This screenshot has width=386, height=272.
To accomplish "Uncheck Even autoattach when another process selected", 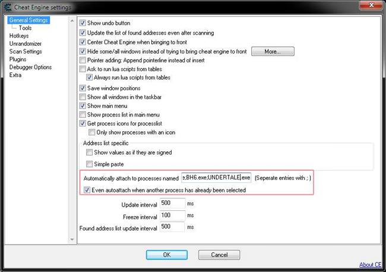I will (x=87, y=190).
